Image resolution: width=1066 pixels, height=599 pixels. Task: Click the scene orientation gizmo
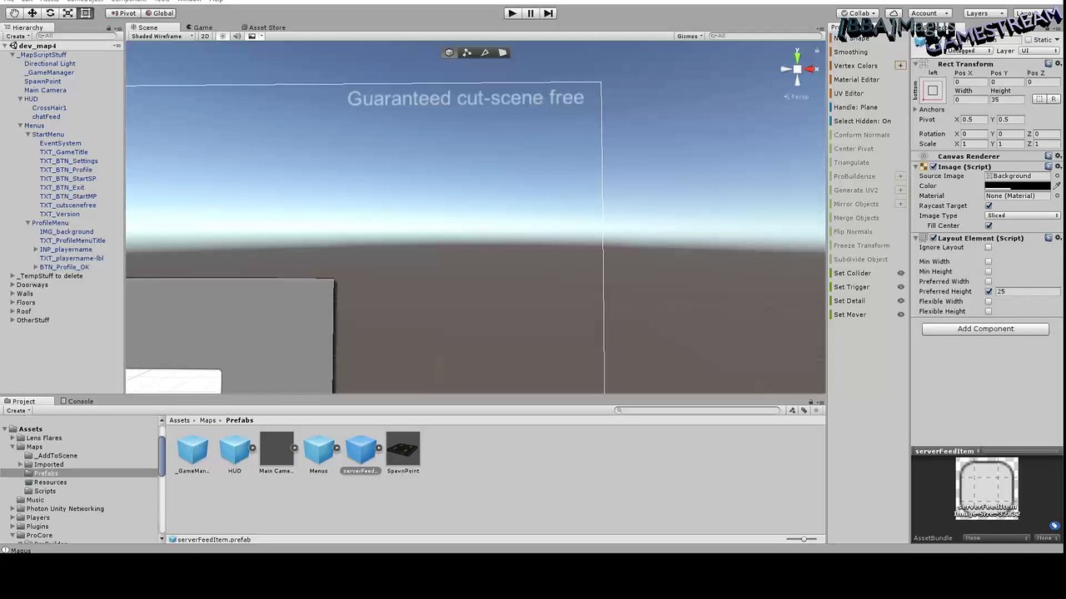(x=797, y=69)
